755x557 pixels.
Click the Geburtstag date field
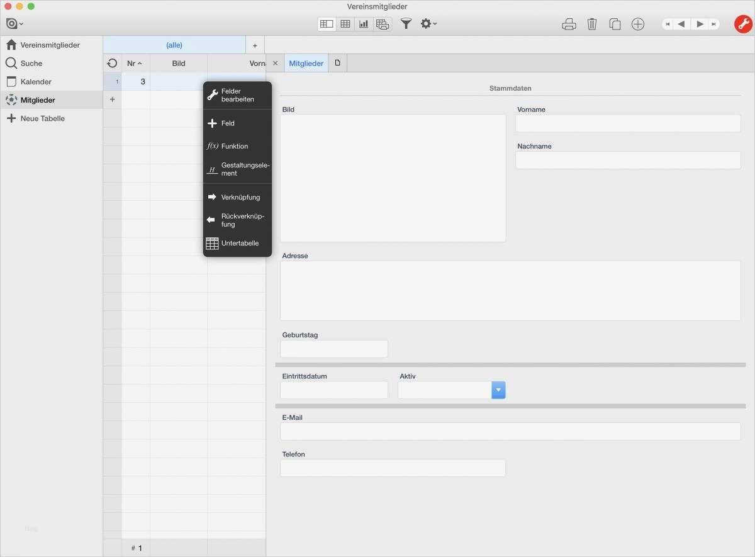tap(334, 349)
